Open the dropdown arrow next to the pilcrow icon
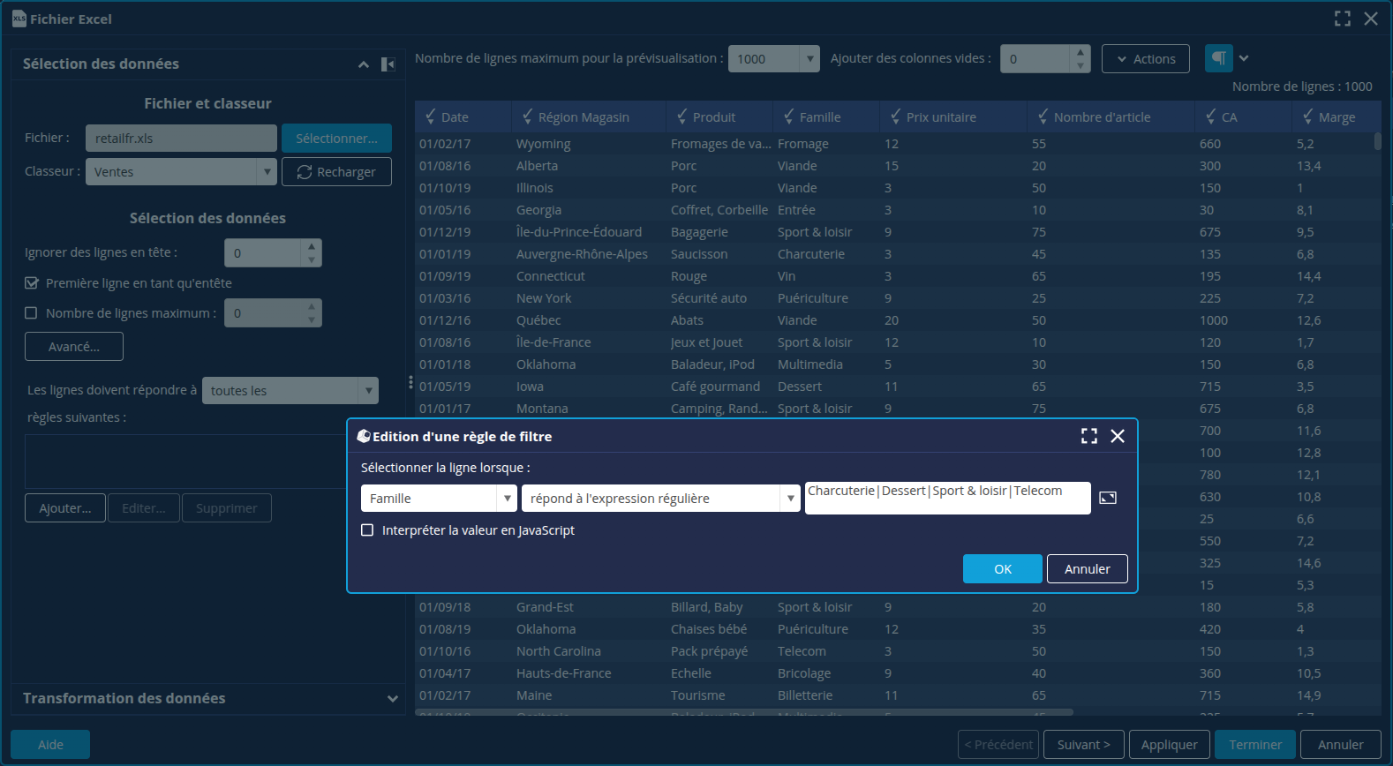Viewport: 1393px width, 766px height. [x=1244, y=58]
